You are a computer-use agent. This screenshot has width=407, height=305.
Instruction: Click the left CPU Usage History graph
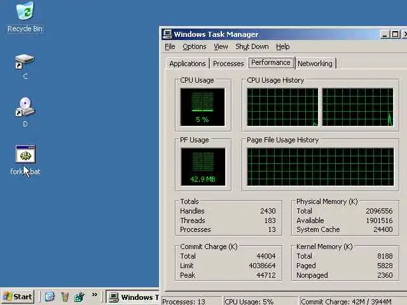[282, 107]
